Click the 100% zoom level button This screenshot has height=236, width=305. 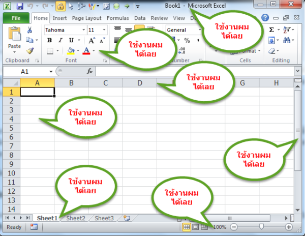[220, 227]
